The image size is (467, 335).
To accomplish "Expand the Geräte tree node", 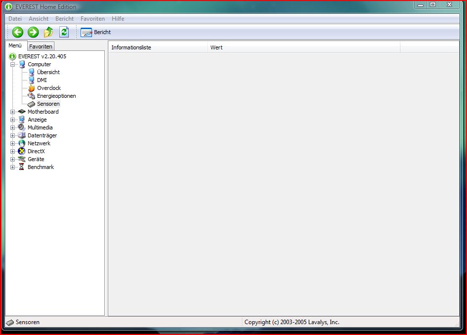I will pyautogui.click(x=12, y=159).
